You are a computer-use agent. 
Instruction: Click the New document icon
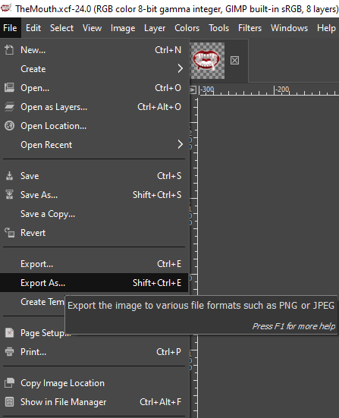pos(9,50)
